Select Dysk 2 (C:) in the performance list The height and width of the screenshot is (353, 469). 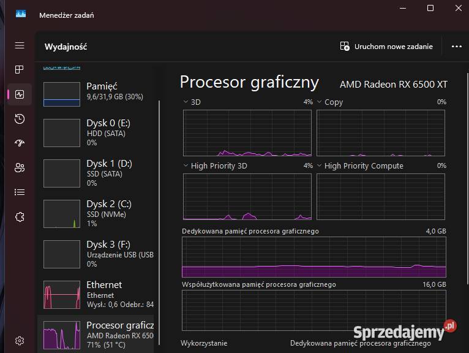click(96, 213)
